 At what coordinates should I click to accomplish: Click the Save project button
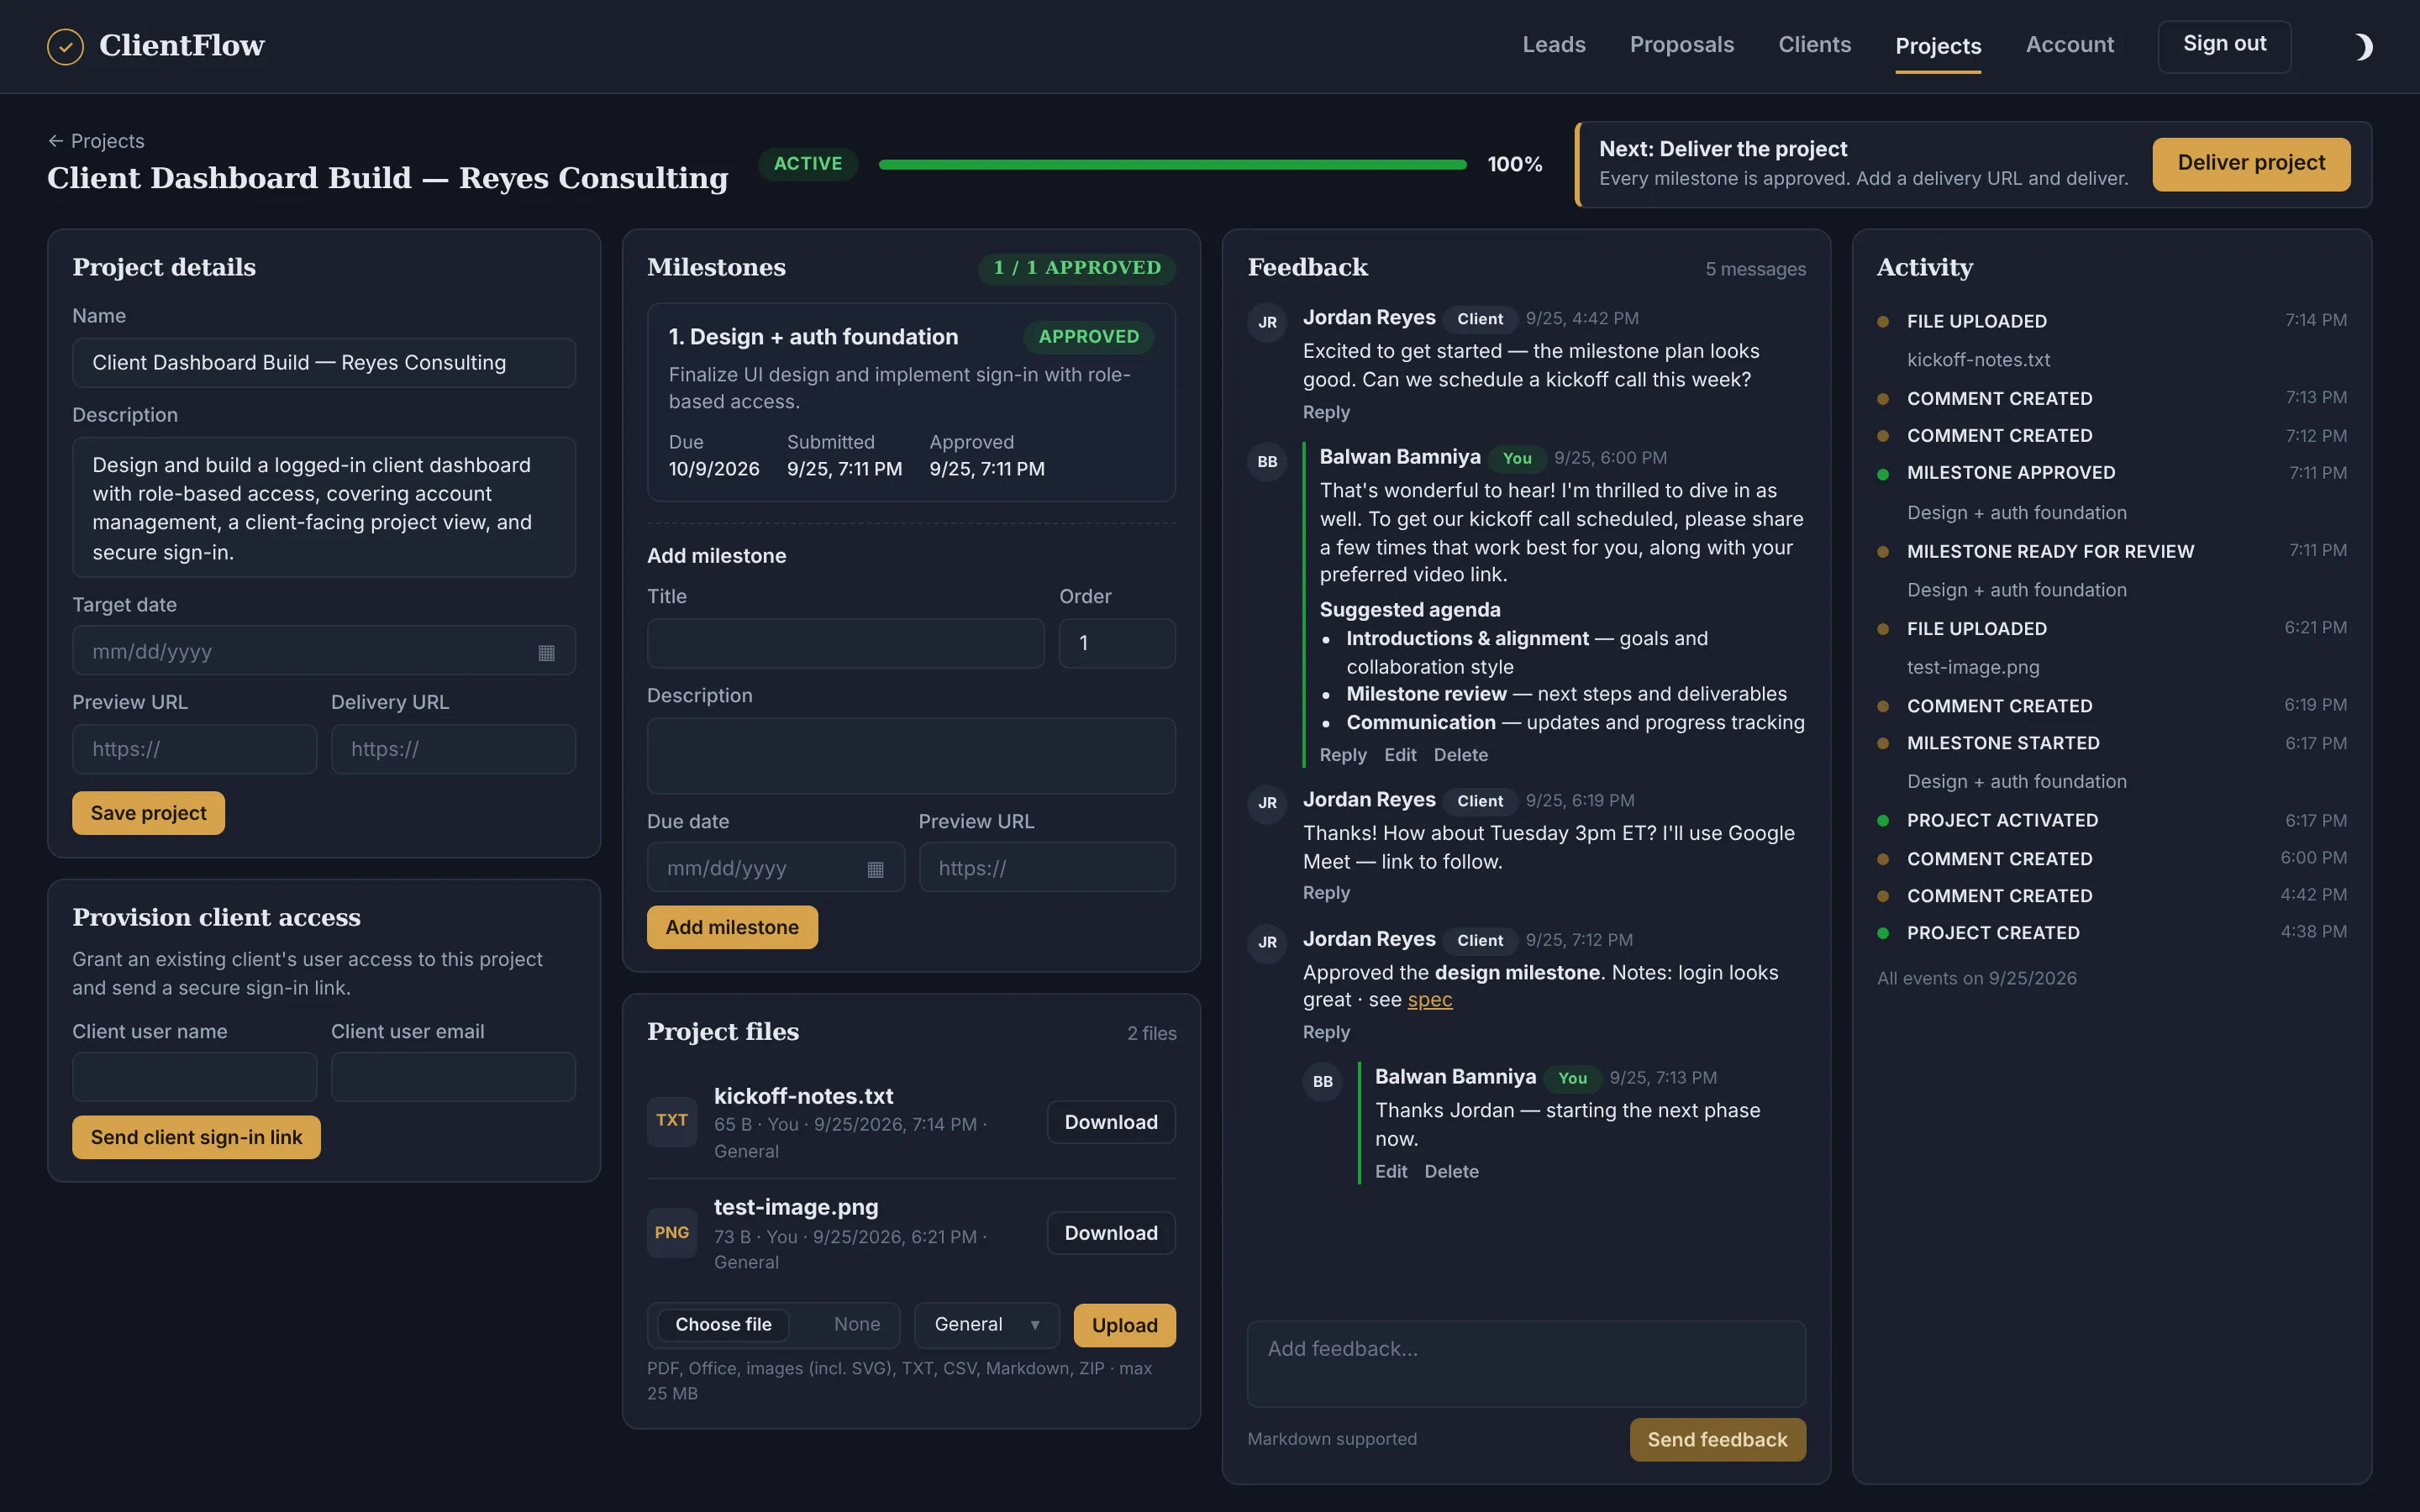pyautogui.click(x=148, y=813)
